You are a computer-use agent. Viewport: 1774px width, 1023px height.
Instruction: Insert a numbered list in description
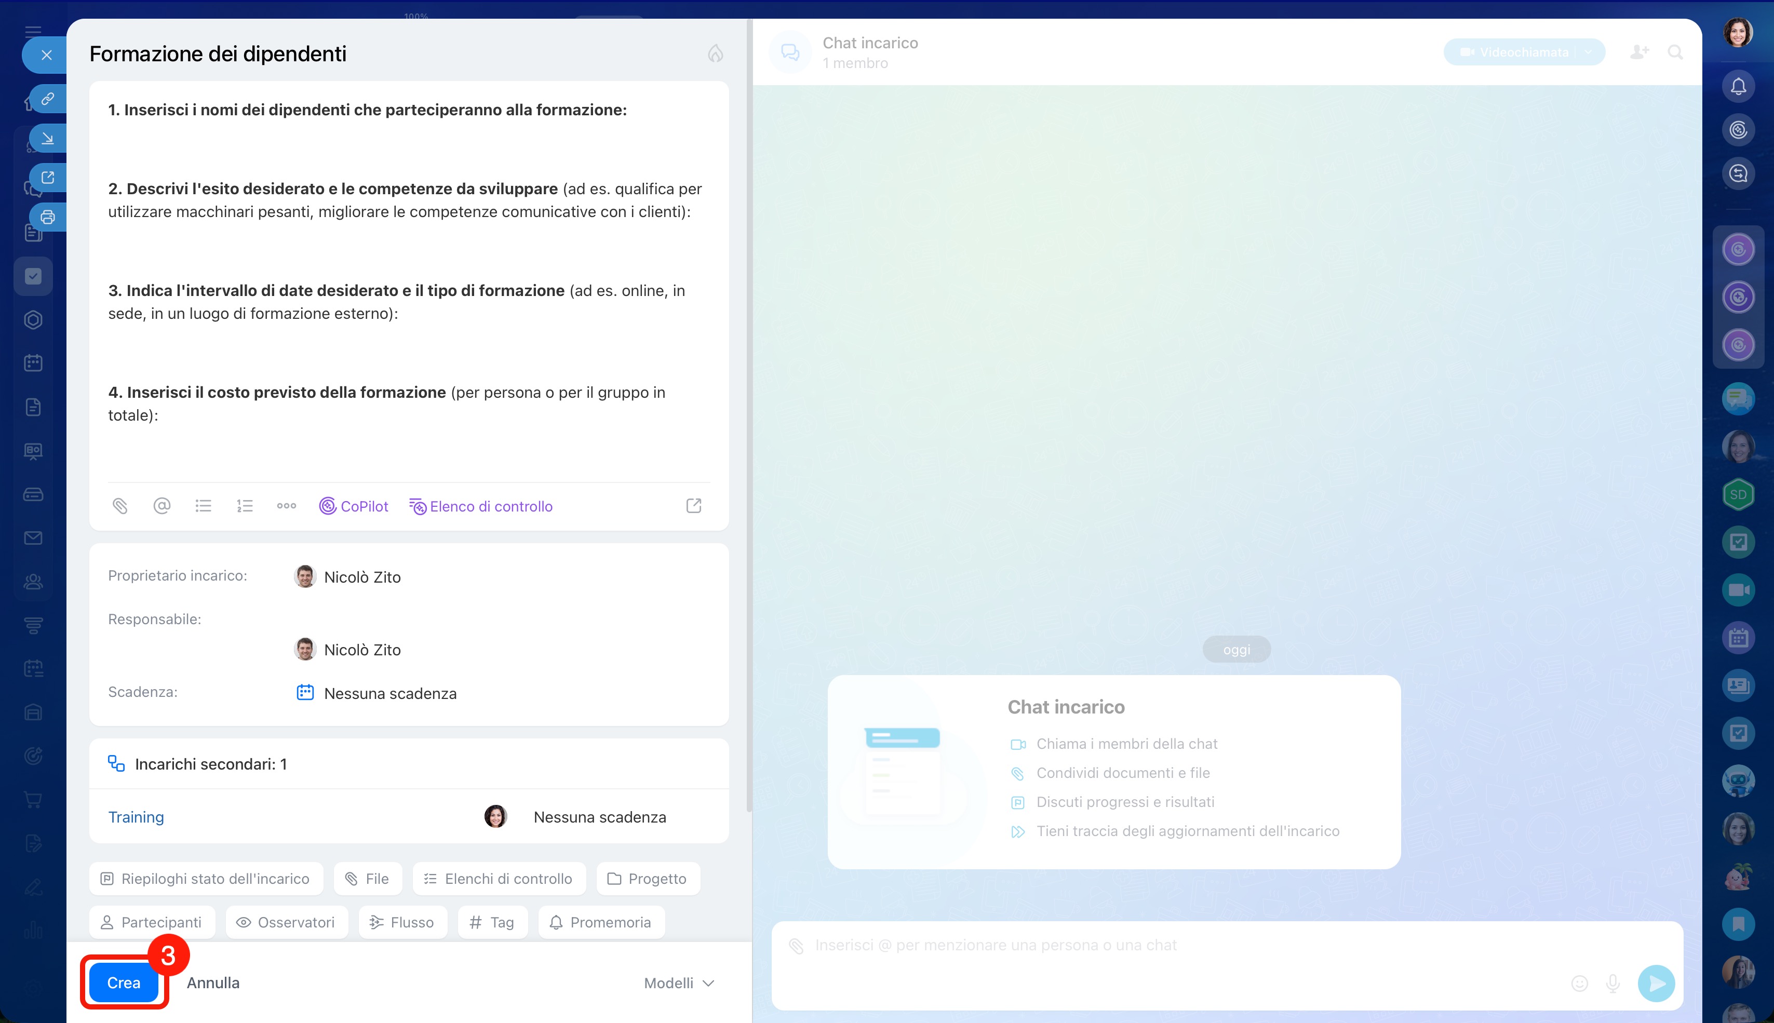tap(245, 506)
